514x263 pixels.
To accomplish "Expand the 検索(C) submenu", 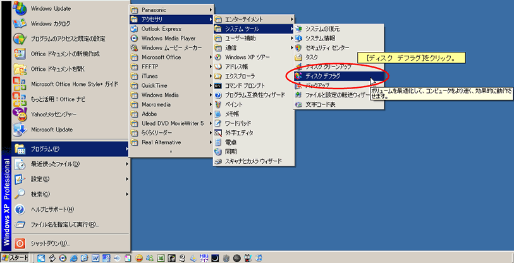I will pos(70,194).
